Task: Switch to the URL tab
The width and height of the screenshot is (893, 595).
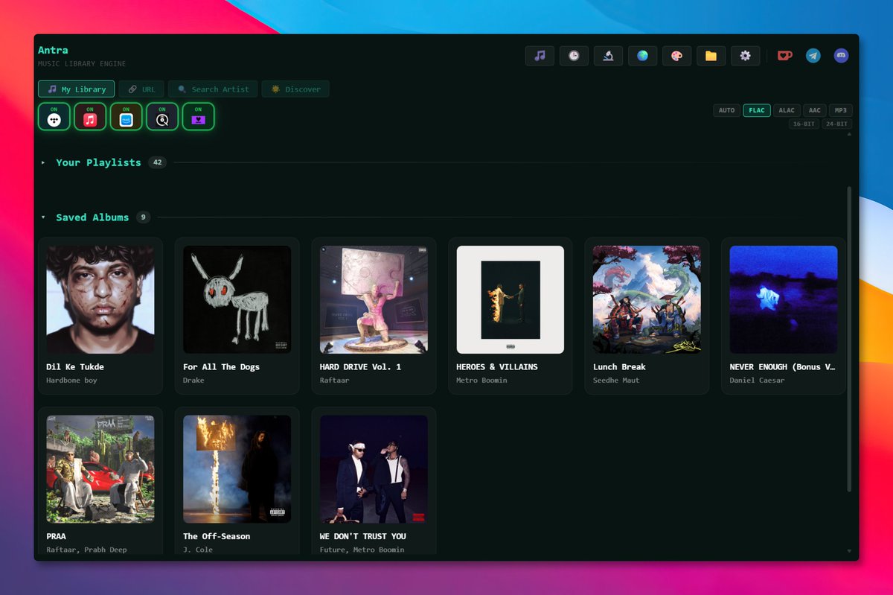Action: pyautogui.click(x=141, y=89)
